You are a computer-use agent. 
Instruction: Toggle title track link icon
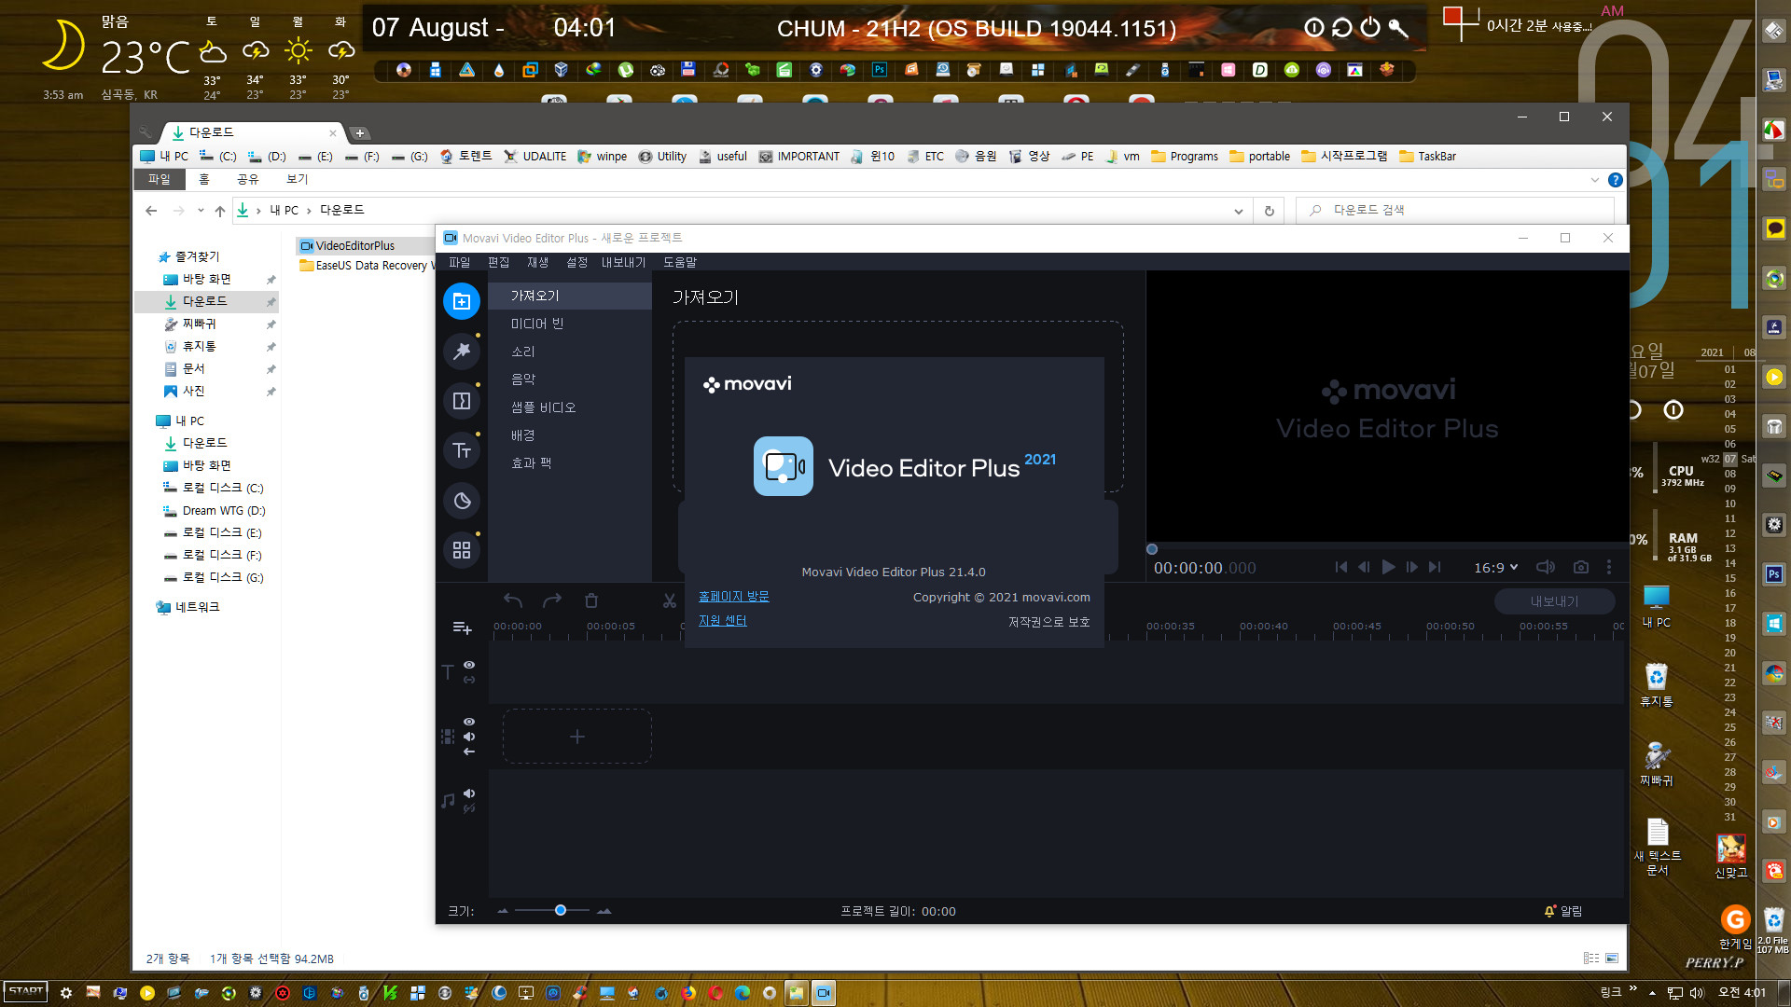[x=469, y=680]
